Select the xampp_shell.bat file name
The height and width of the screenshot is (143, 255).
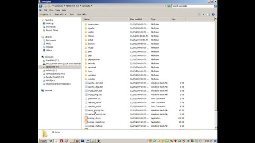coord(95,126)
